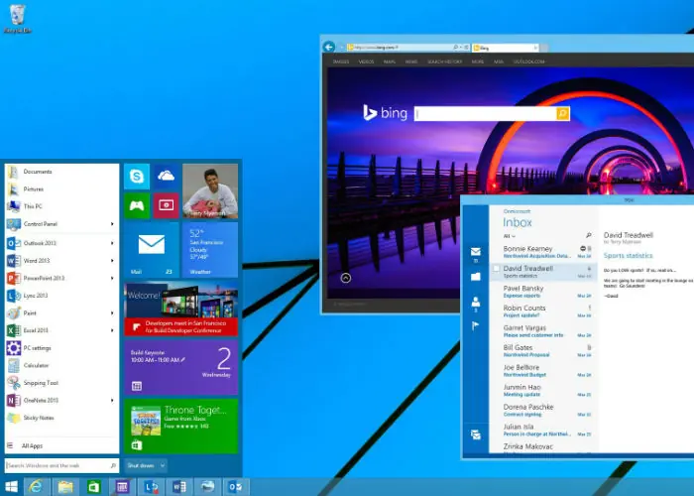Viewport: 694px width, 496px height.
Task: Open Sticky Notes from the Start menu
Action: tap(61, 418)
